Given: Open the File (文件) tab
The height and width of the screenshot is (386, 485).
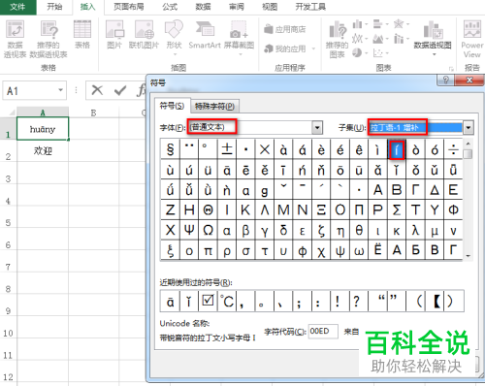Looking at the screenshot, I should click(x=17, y=7).
